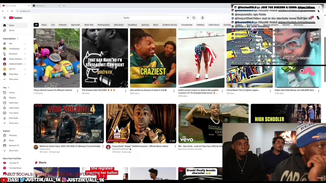Click the YouTube Premium logo
The image size is (326, 183).
[16, 18]
